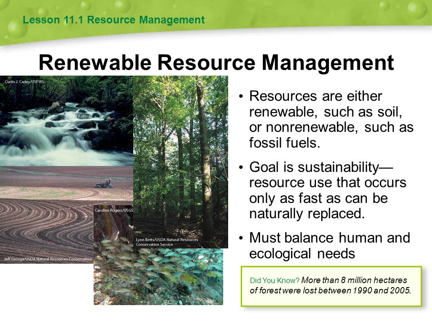The height and width of the screenshot is (324, 432).
Task: Click the text 'More than 8 million hectares'
Action: [x=354, y=280]
